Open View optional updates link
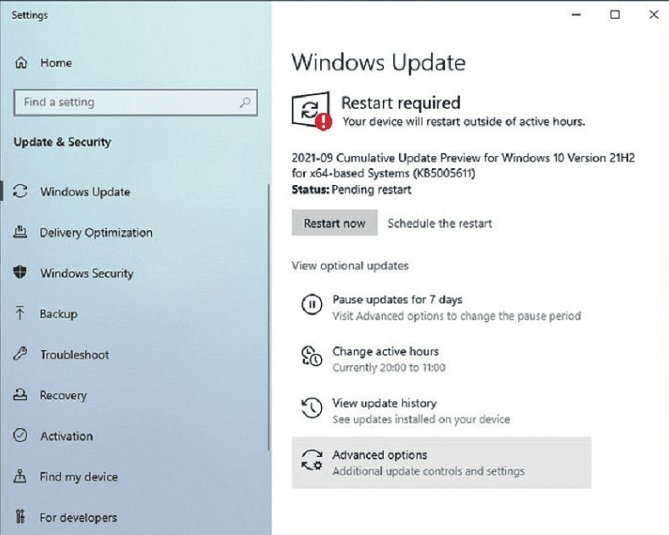Screen dimensions: 669x535 [x=350, y=266]
